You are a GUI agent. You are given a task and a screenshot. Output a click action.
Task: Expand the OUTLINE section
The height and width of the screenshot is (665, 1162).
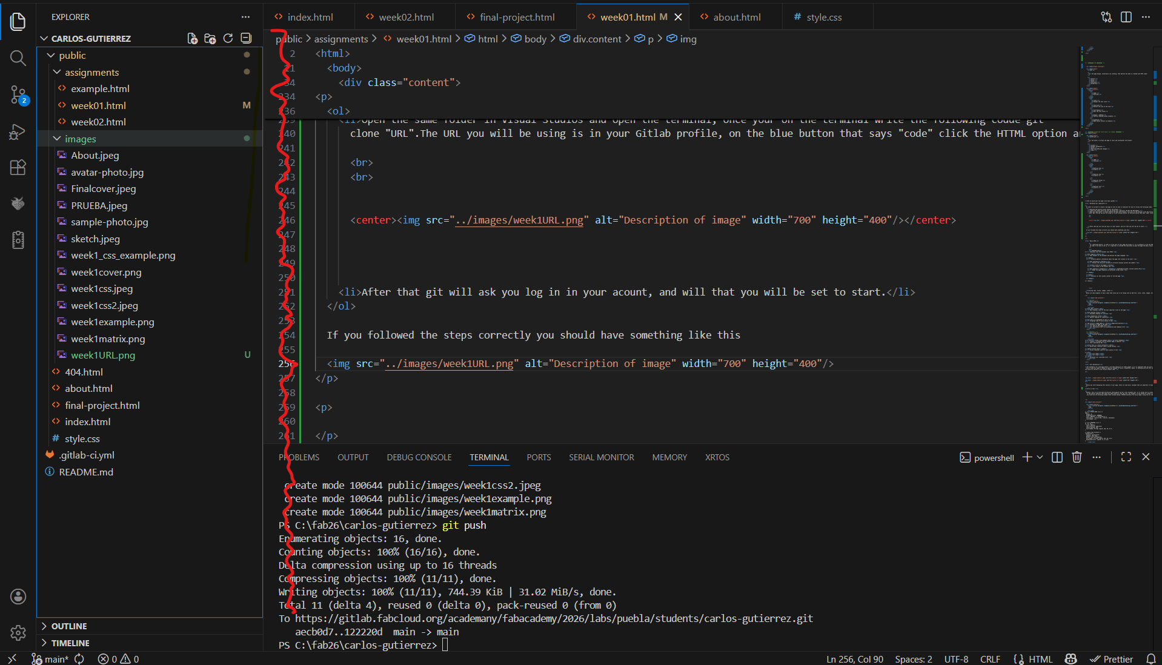(44, 626)
